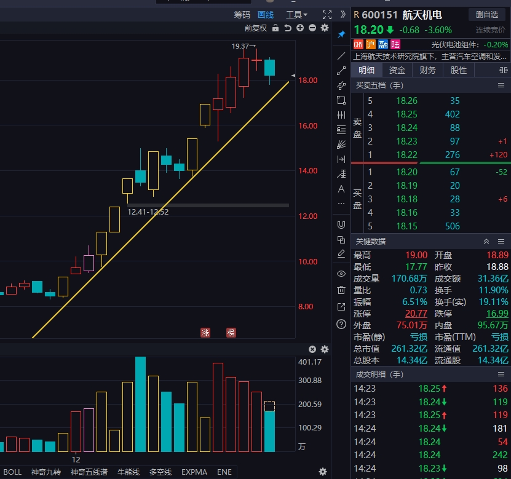Click the 榜 marker badge on the chart

231,333
